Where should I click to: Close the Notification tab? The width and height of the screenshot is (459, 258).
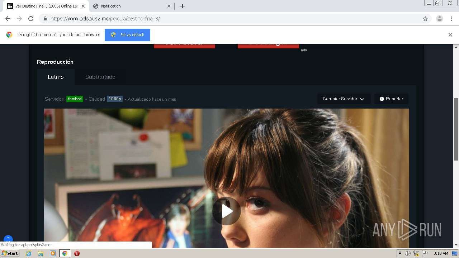pyautogui.click(x=169, y=6)
